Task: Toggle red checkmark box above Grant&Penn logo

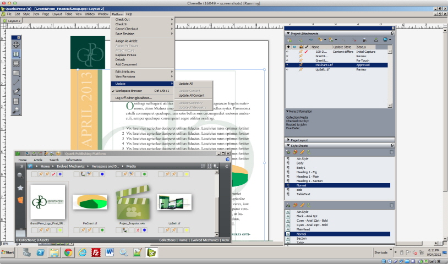Action: pos(53,174)
